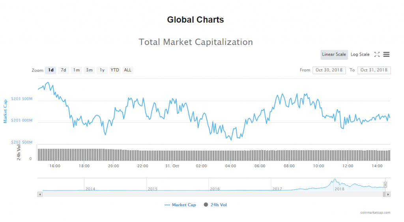Select the 3m zoom range
This screenshot has width=404, height=222.
pos(89,70)
